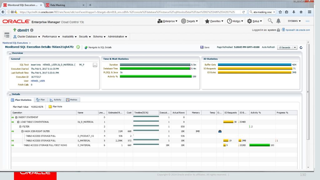320x180 pixels.
Task: Click the Activity % column header
Action: point(262,112)
